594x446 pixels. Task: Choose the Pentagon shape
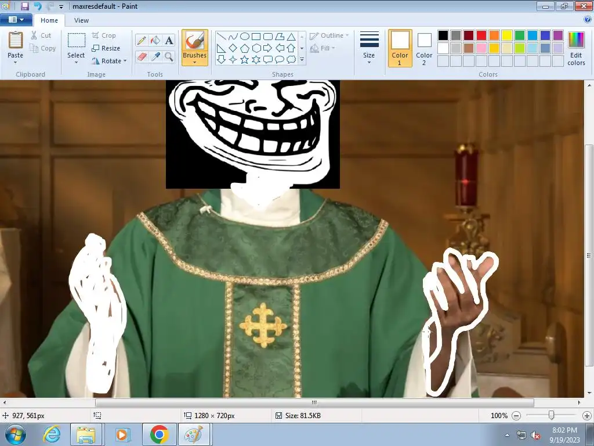click(x=245, y=48)
